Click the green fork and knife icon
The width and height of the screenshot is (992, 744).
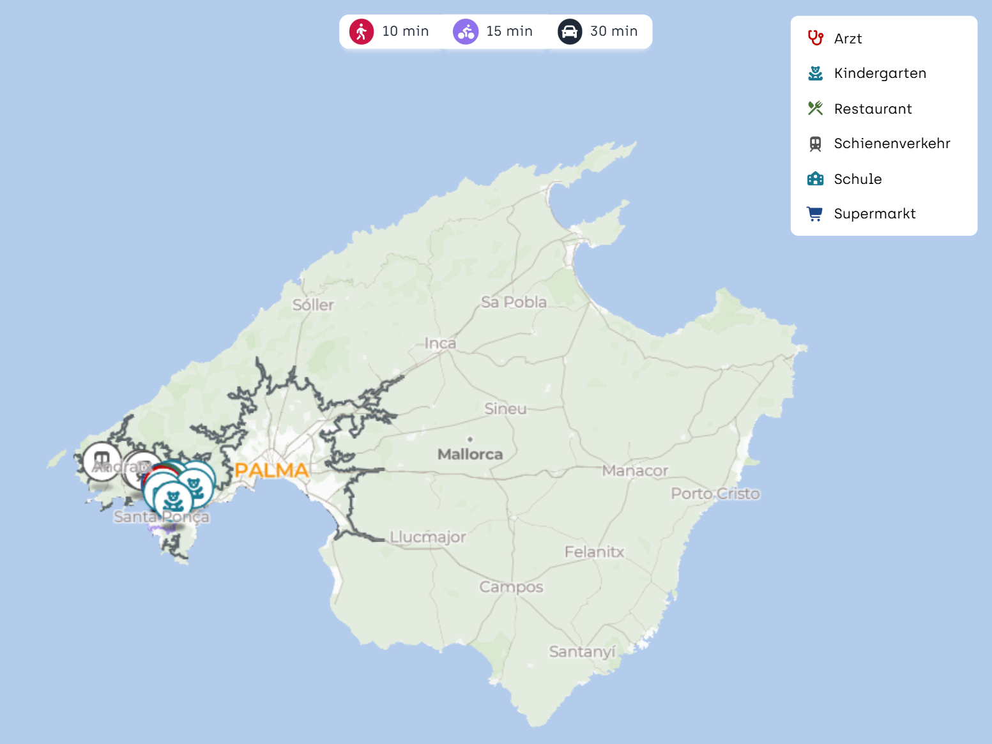[x=815, y=109]
